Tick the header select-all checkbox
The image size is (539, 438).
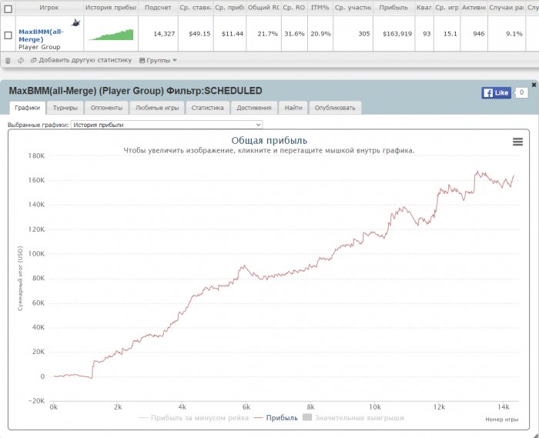pos(8,8)
